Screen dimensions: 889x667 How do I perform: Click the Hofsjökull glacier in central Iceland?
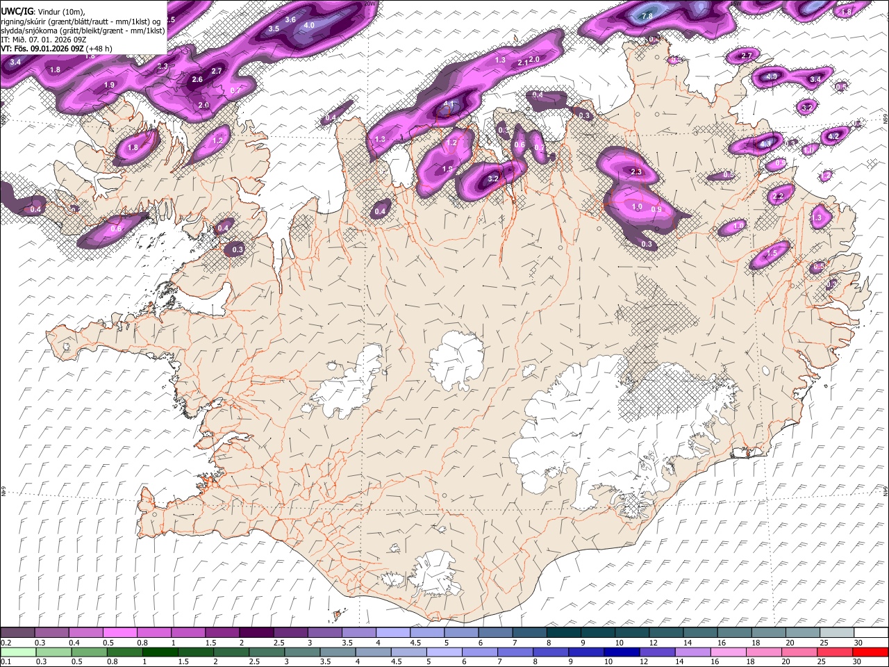point(456,360)
